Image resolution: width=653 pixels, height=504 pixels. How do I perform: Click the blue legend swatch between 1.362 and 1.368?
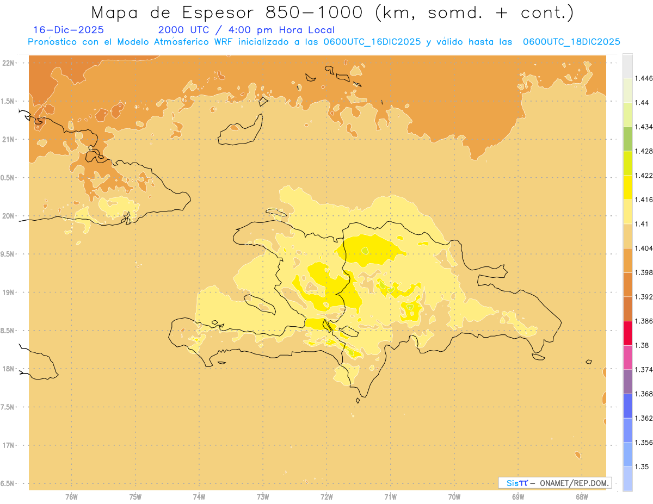pyautogui.click(x=627, y=406)
